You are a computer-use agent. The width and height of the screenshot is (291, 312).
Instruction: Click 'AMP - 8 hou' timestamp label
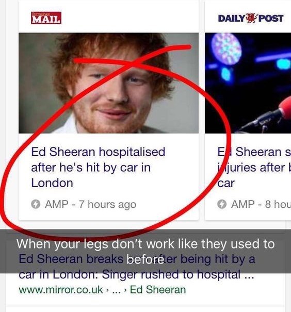(261, 204)
